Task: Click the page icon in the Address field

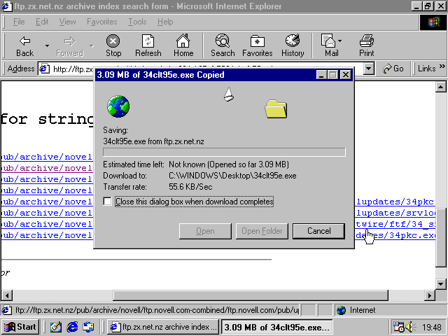Action: pos(43,69)
